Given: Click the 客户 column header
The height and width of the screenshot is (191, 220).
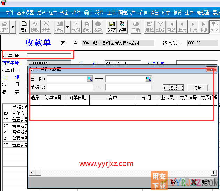Looking at the screenshot, I should 113,98.
